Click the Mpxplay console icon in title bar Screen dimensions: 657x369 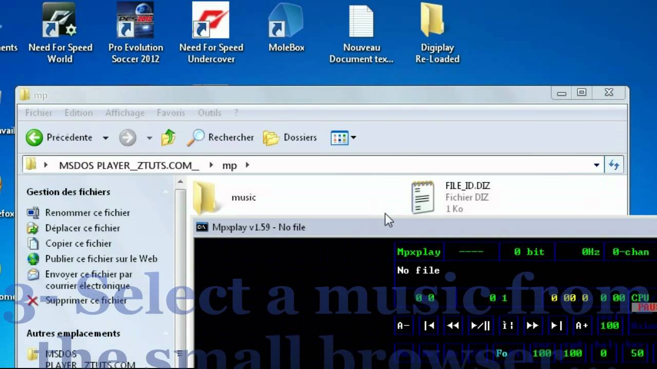pos(202,227)
